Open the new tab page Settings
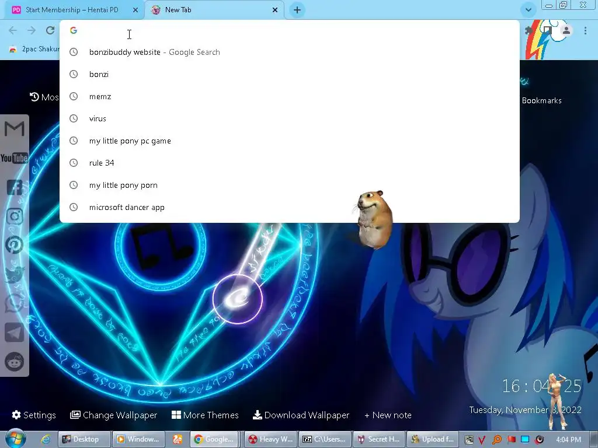Image resolution: width=598 pixels, height=448 pixels. point(34,415)
